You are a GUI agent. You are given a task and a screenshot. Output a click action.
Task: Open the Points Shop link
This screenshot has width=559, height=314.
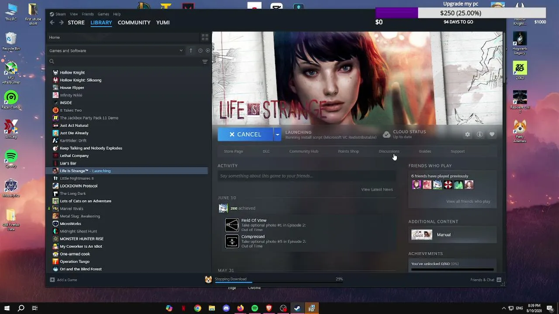tap(349, 151)
